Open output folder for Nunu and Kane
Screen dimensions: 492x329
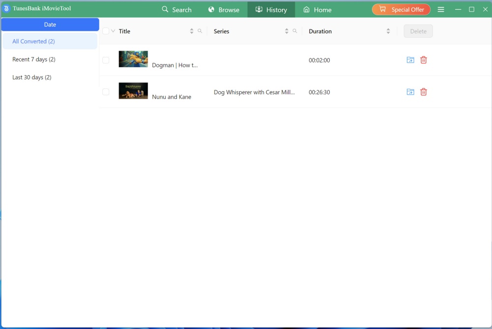(410, 92)
